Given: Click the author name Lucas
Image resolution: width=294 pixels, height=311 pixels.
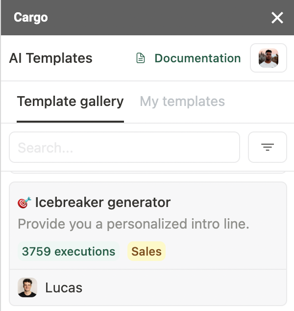Looking at the screenshot, I should (x=64, y=287).
